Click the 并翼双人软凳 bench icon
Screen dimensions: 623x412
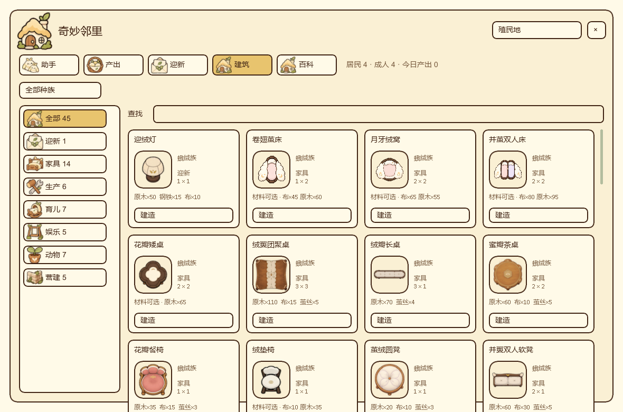508,380
